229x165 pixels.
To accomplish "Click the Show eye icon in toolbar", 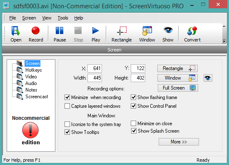I will point(168,34).
